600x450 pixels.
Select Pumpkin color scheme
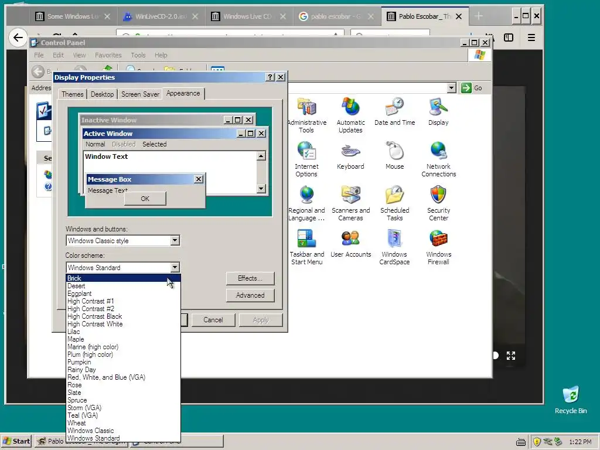pyautogui.click(x=123, y=362)
